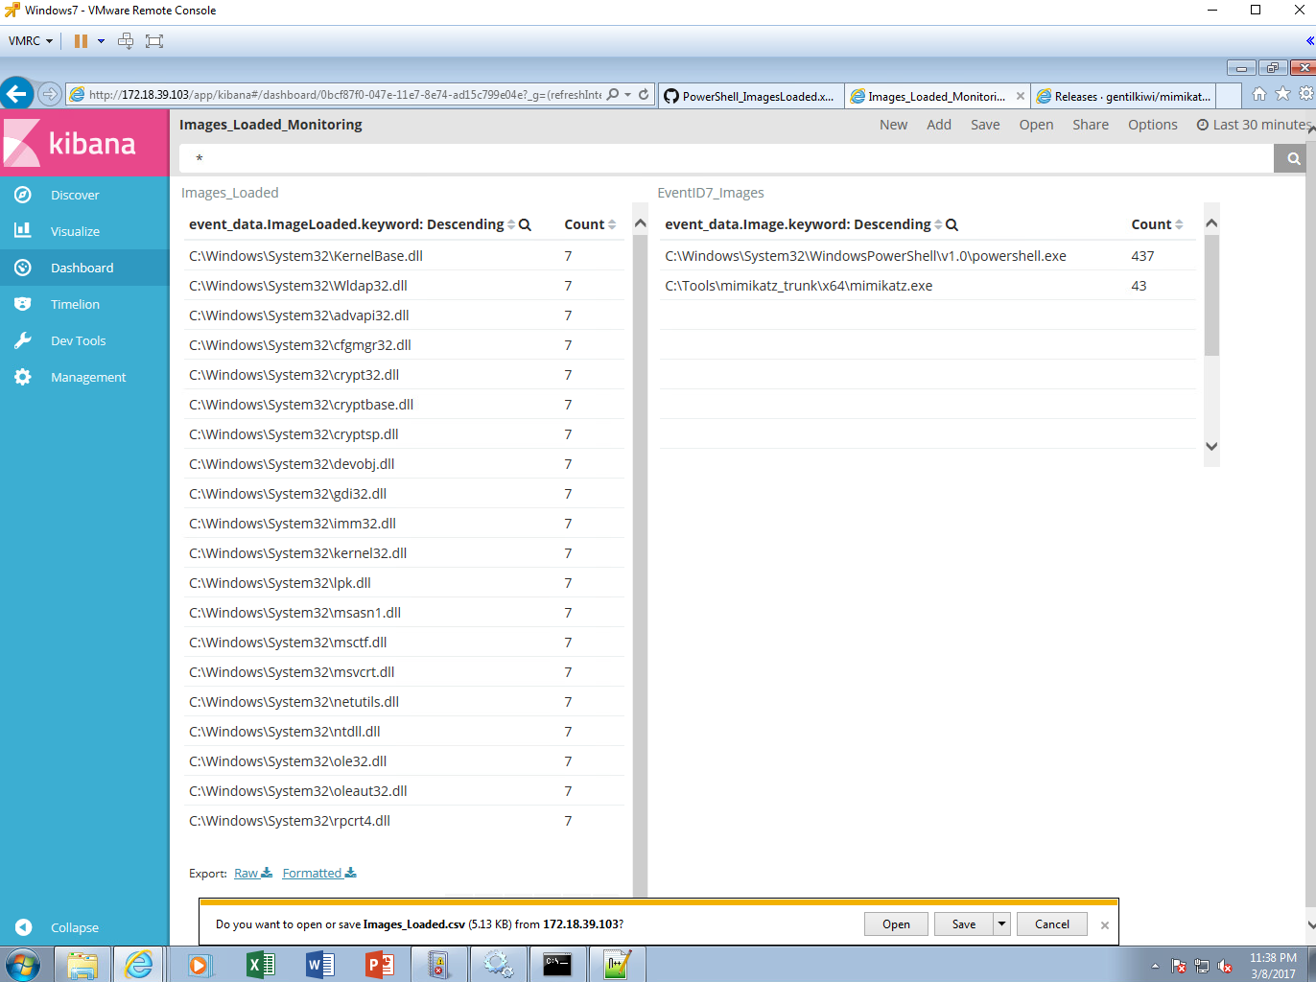The height and width of the screenshot is (982, 1316).
Task: Expand the VMRC power options arrow
Action: click(x=101, y=41)
